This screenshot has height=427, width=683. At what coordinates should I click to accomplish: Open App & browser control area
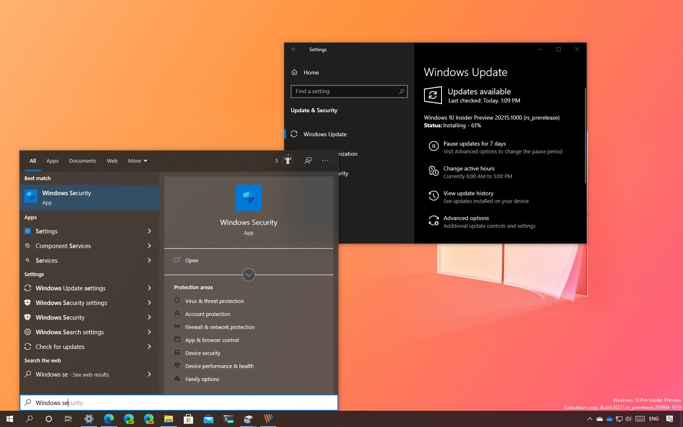pos(212,340)
